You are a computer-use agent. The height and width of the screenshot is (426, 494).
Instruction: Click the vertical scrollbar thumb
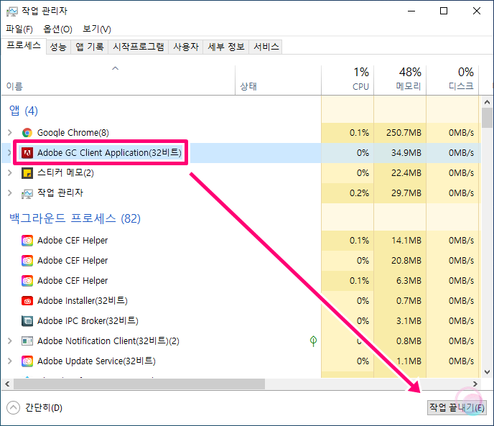pyautogui.click(x=487, y=118)
